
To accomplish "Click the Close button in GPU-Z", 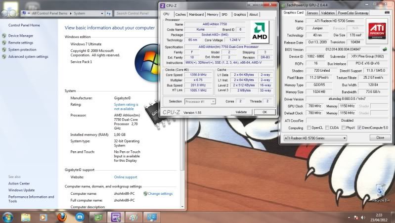I will (x=380, y=137).
